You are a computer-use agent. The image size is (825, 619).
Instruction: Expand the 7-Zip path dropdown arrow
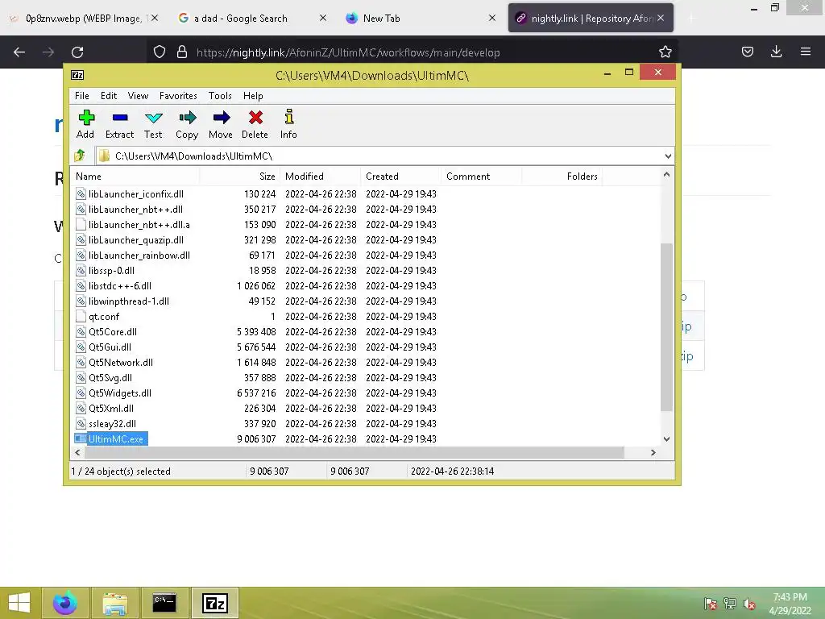668,156
